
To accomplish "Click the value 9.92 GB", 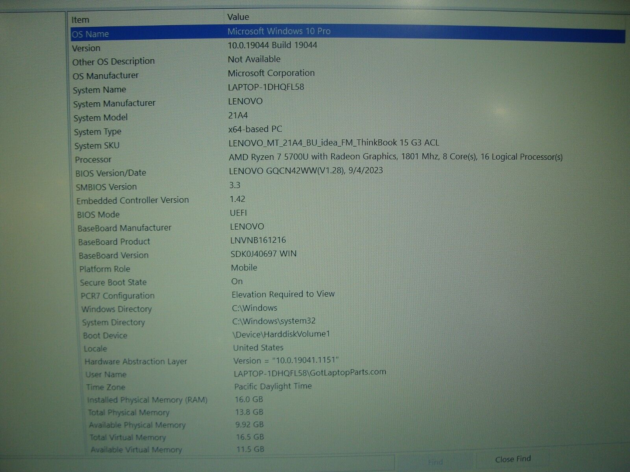I will 250,424.
